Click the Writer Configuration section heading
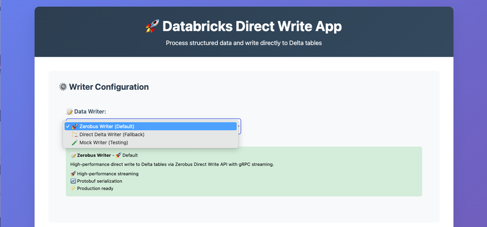Viewport: 487px width, 227px height. pos(109,87)
